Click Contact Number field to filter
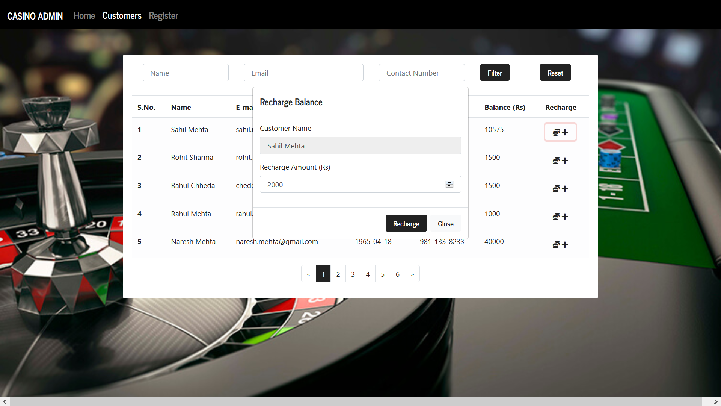Screen dimensions: 721x406 coord(421,73)
